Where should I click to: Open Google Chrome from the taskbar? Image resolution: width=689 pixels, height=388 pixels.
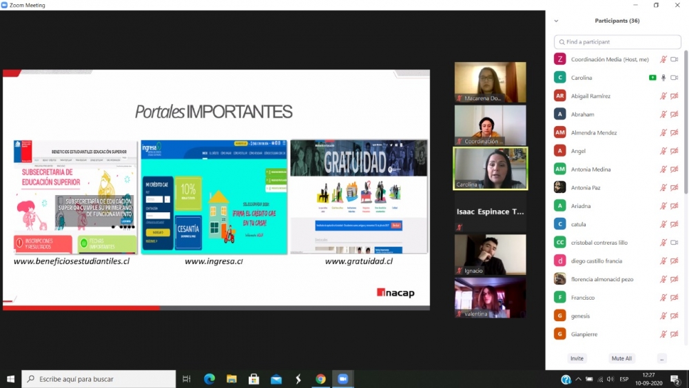click(320, 379)
